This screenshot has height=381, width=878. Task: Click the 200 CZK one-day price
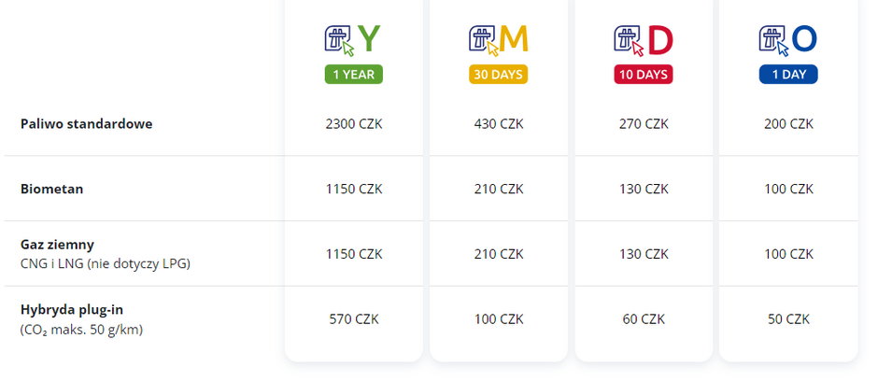coord(788,123)
